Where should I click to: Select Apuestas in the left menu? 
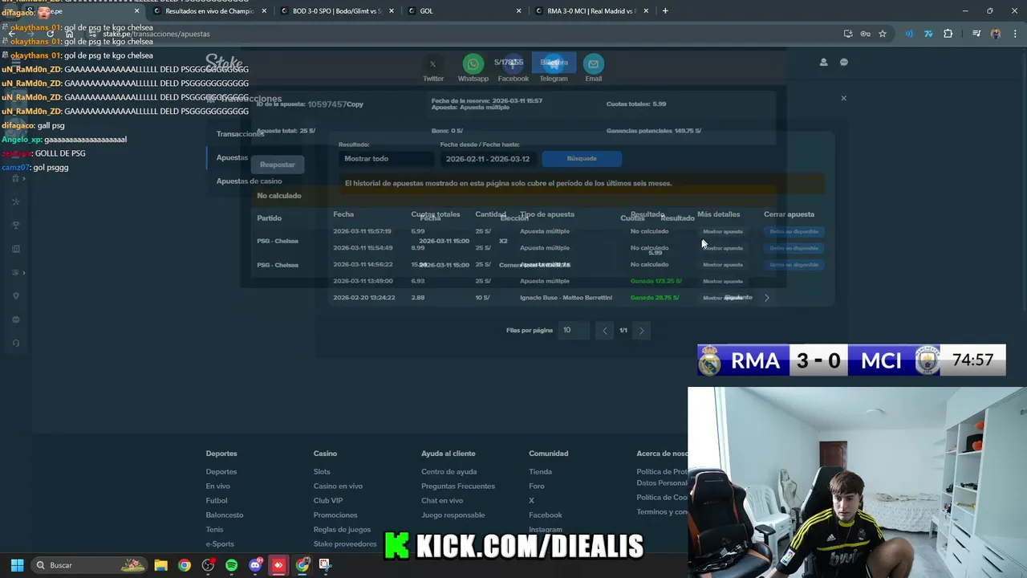[x=232, y=157]
